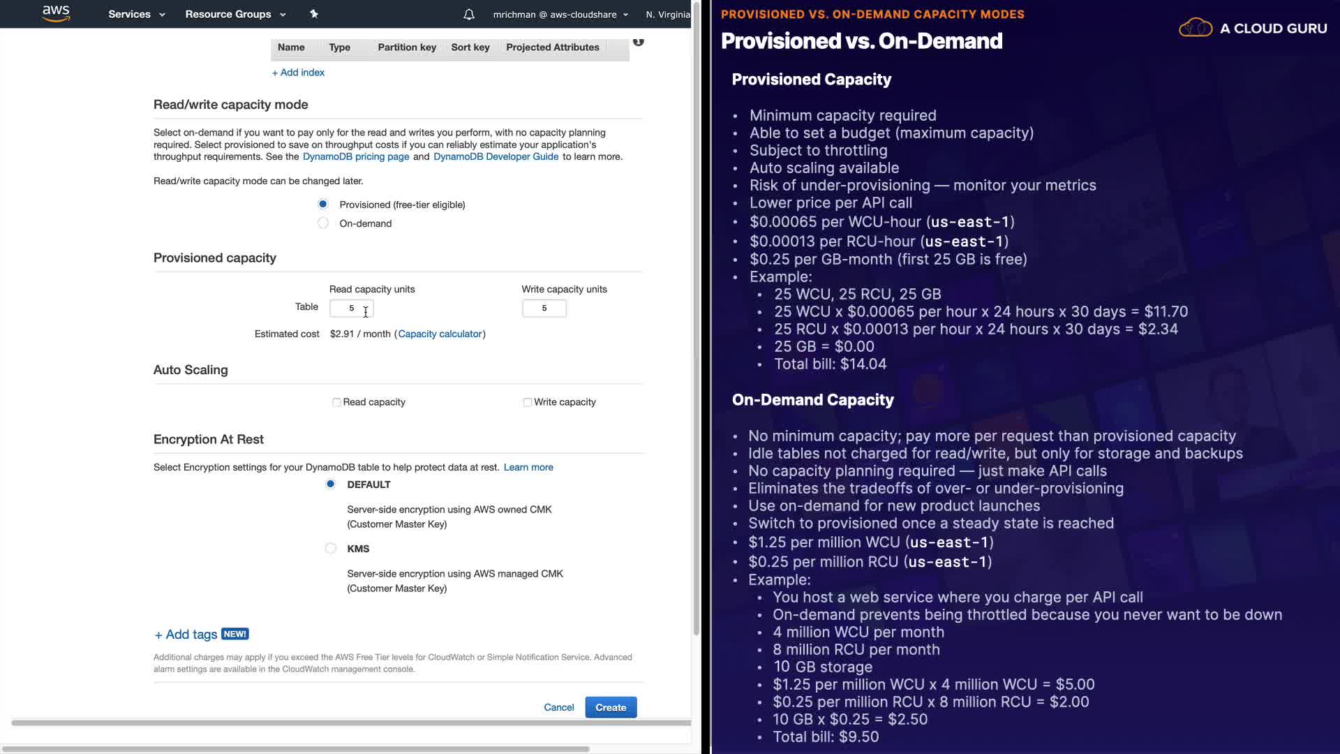Click the Partition key column header
Image resolution: width=1340 pixels, height=754 pixels.
[407, 47]
